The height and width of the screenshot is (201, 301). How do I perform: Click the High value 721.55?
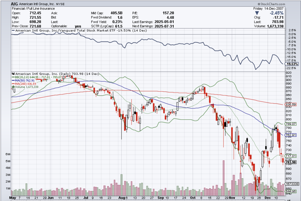[35, 17]
